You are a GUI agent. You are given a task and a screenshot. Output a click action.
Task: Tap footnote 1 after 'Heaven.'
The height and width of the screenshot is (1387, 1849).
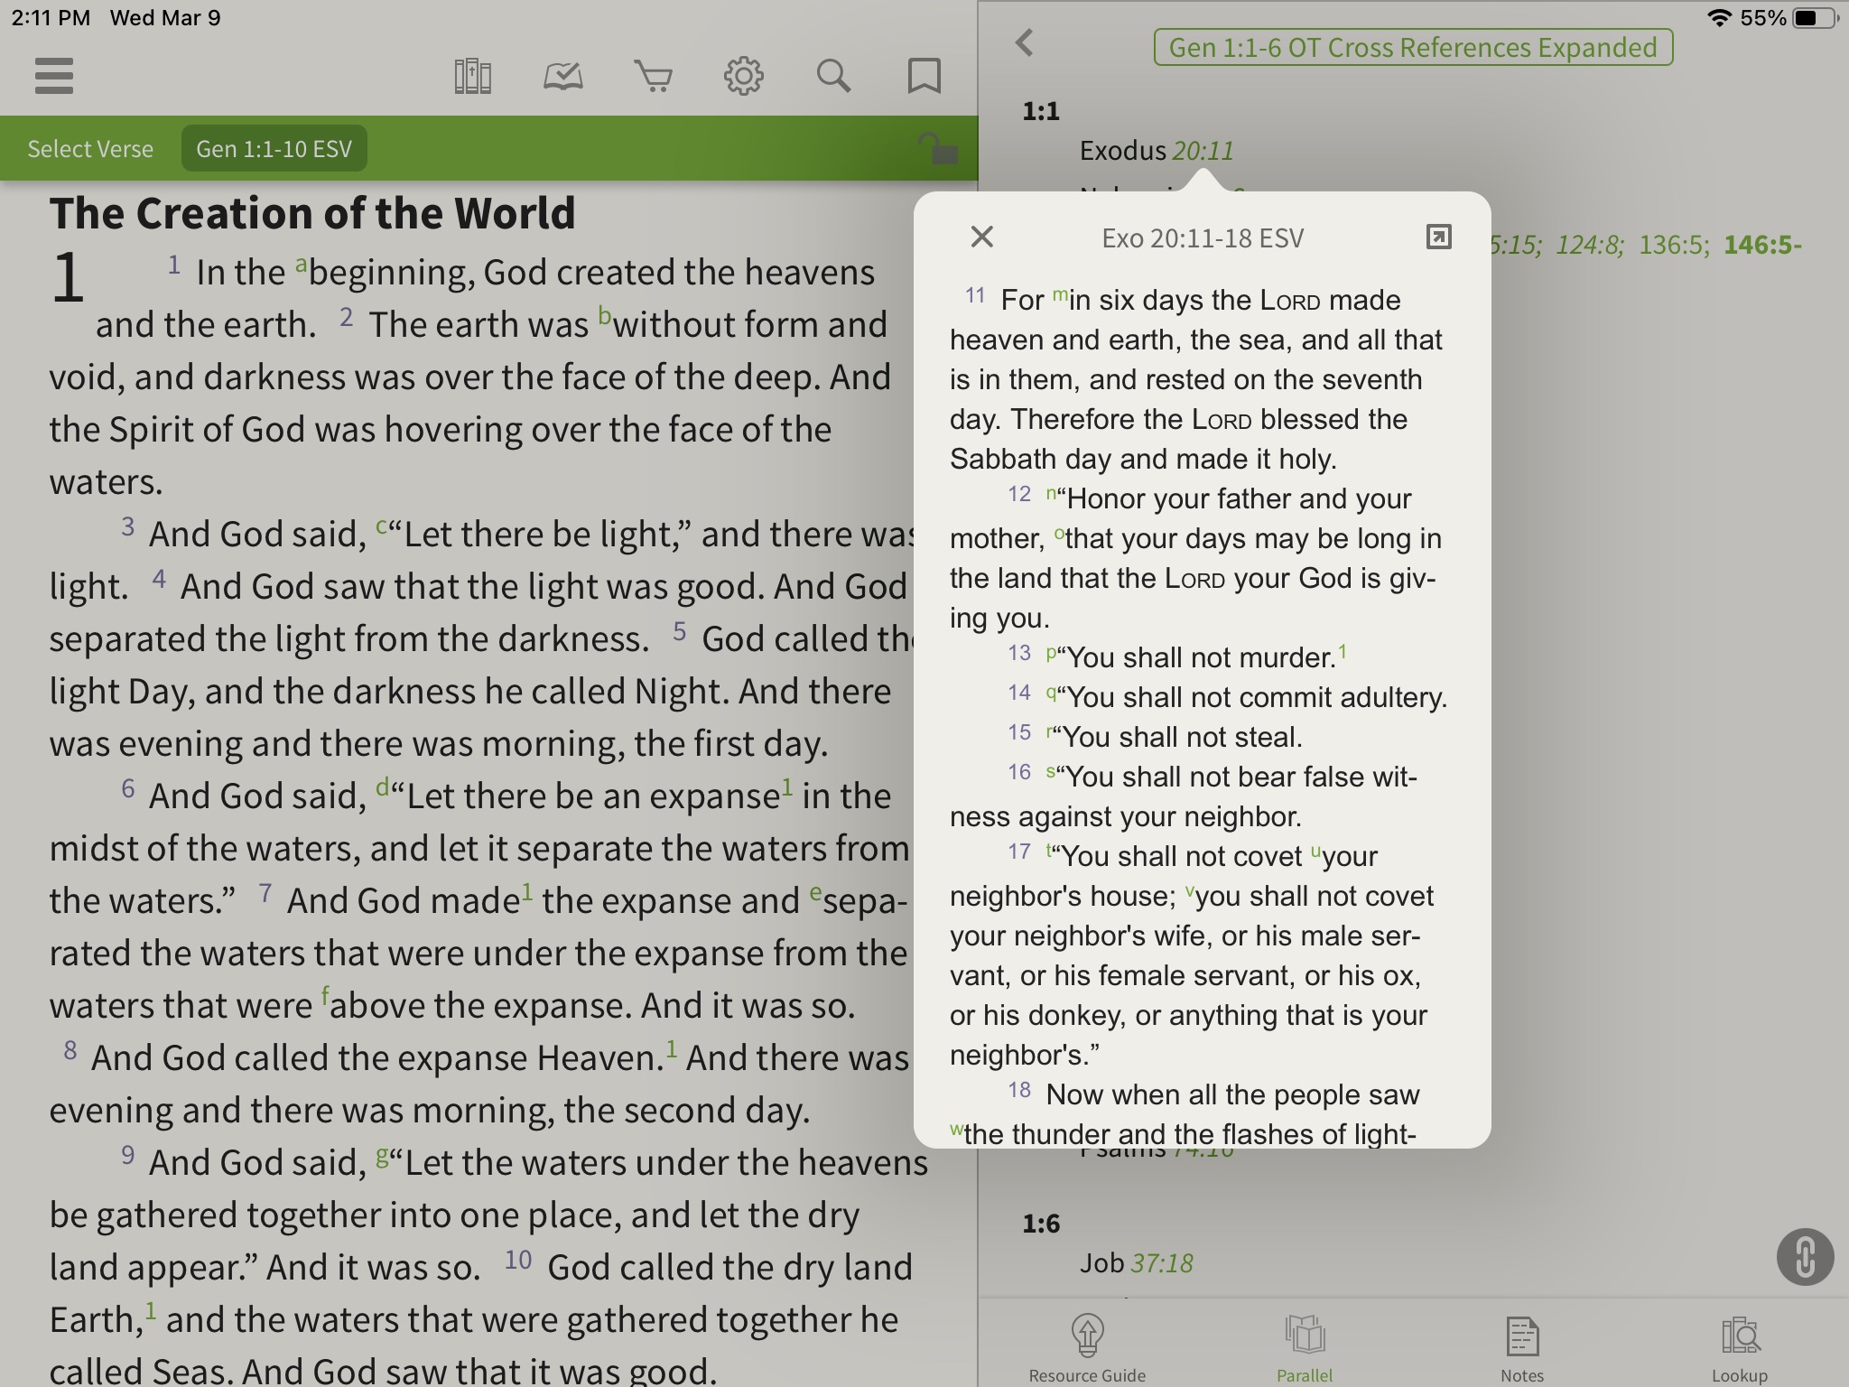672,1048
